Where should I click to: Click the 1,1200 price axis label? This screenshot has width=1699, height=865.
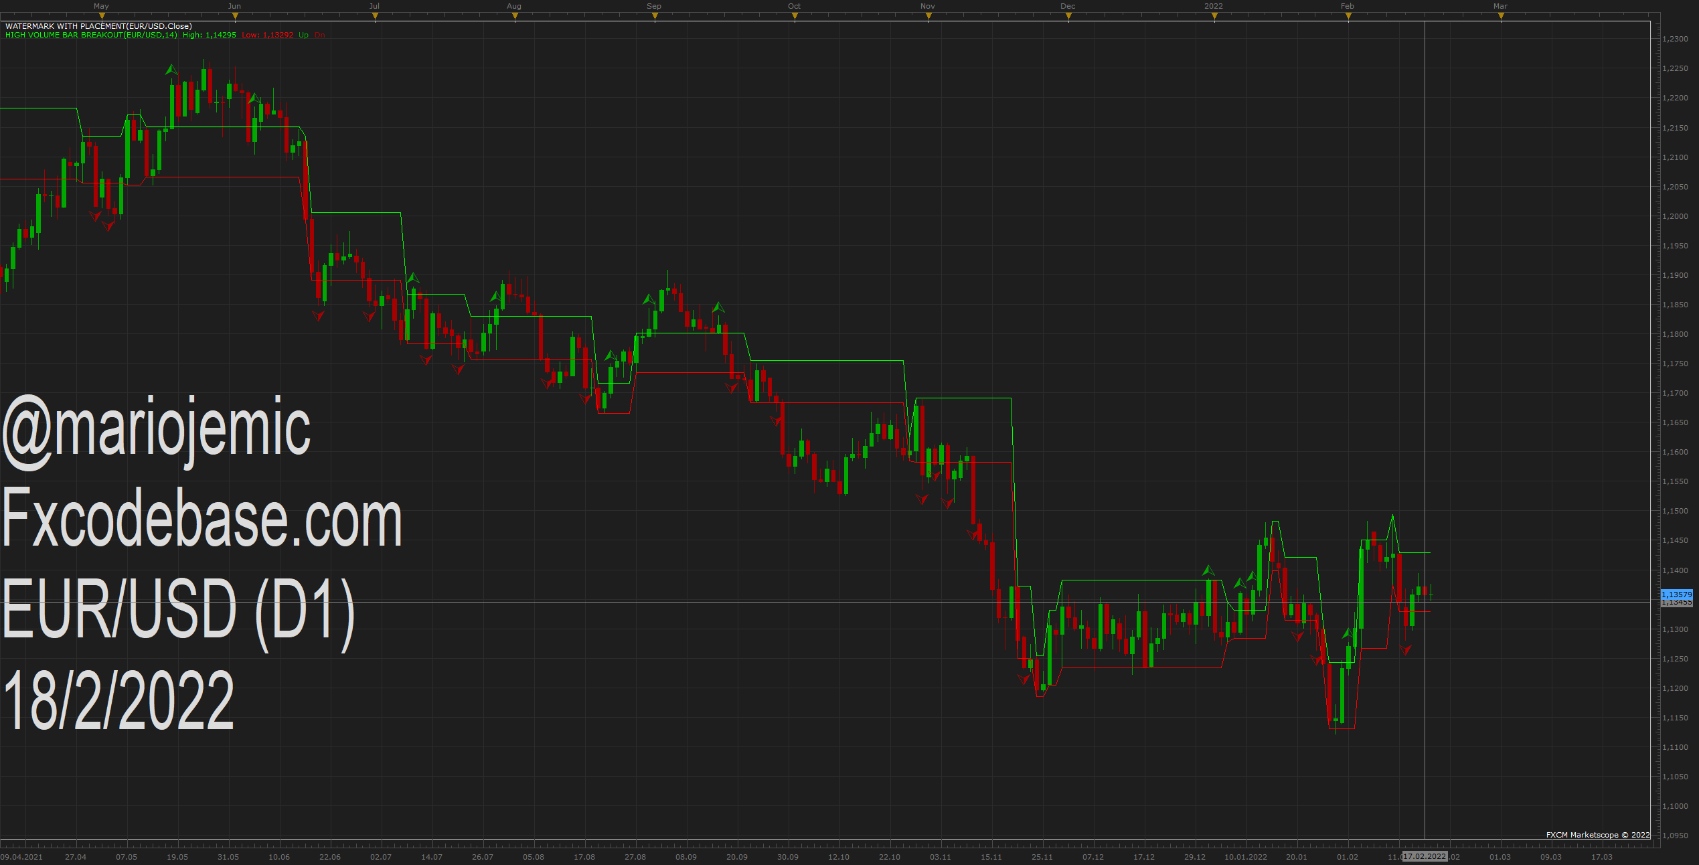pos(1675,688)
